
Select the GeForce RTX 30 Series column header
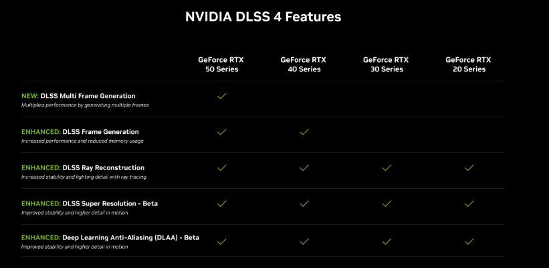(386, 65)
